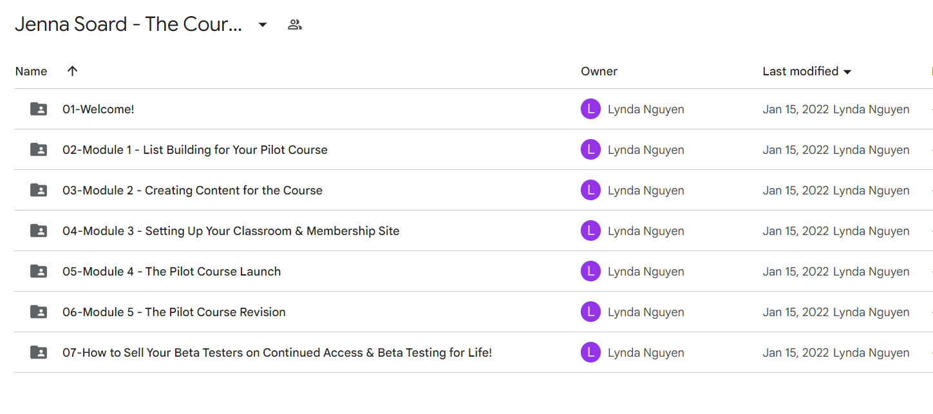Click shared folder icon for 06-Module 5
Viewport: 933px width, 414px height.
pos(39,312)
